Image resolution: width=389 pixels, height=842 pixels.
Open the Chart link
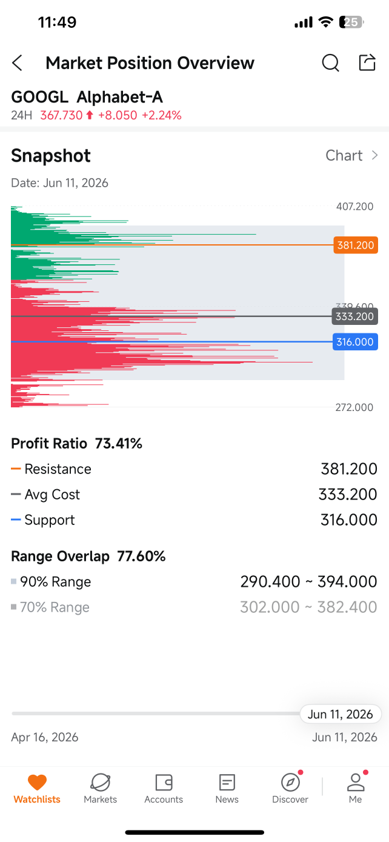pos(344,156)
